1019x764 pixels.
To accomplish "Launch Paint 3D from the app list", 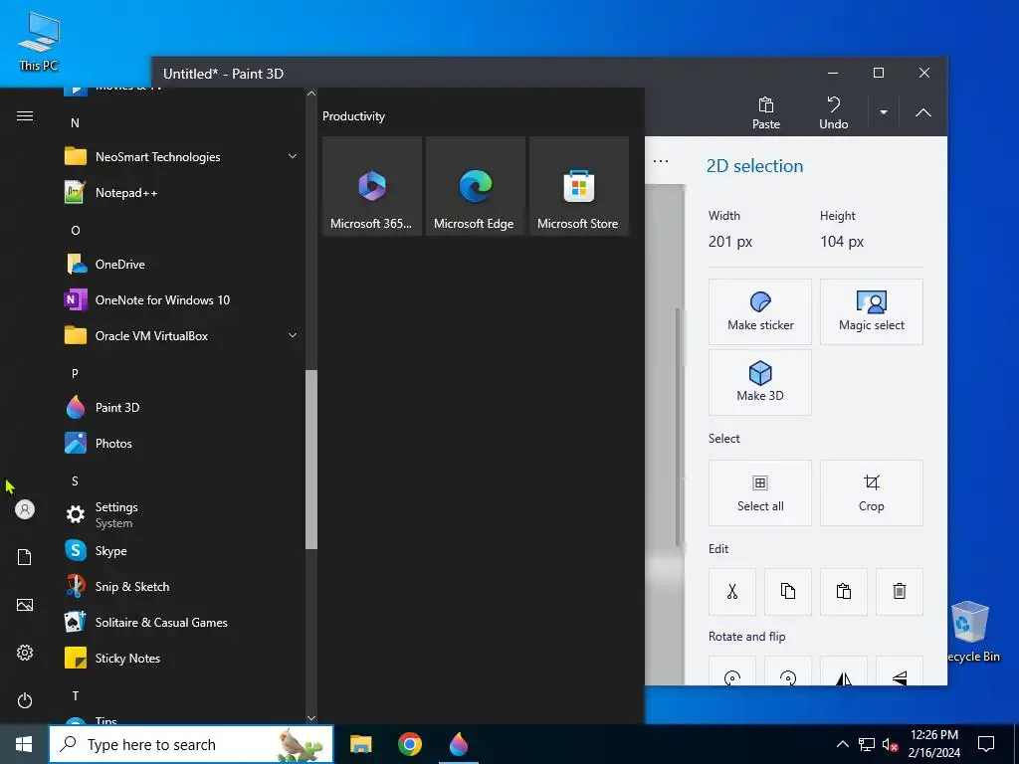I will [182, 407].
